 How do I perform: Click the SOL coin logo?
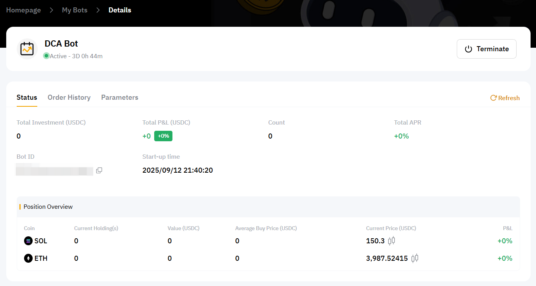click(x=28, y=241)
